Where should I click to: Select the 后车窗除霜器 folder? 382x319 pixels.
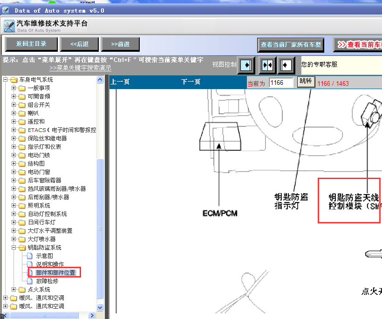pyautogui.click(x=44, y=180)
